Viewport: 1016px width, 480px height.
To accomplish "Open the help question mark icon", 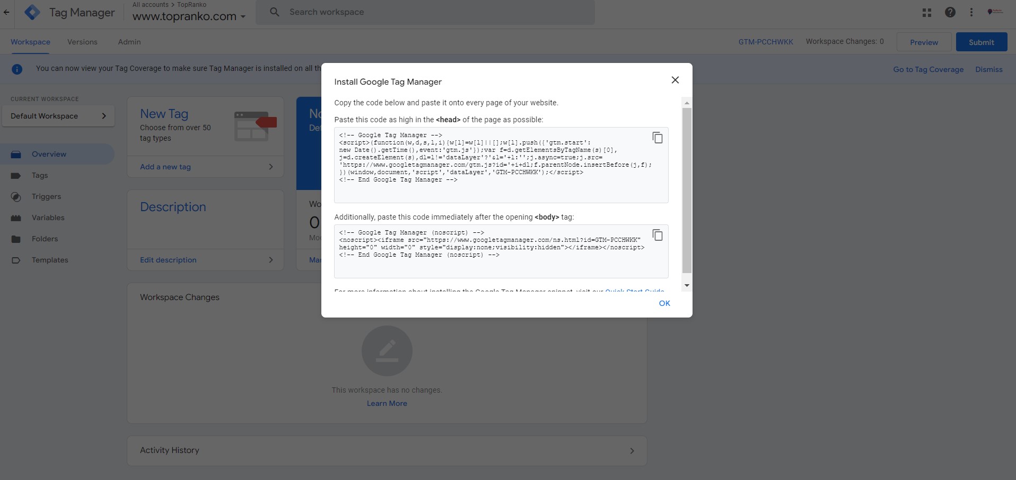I will (950, 12).
